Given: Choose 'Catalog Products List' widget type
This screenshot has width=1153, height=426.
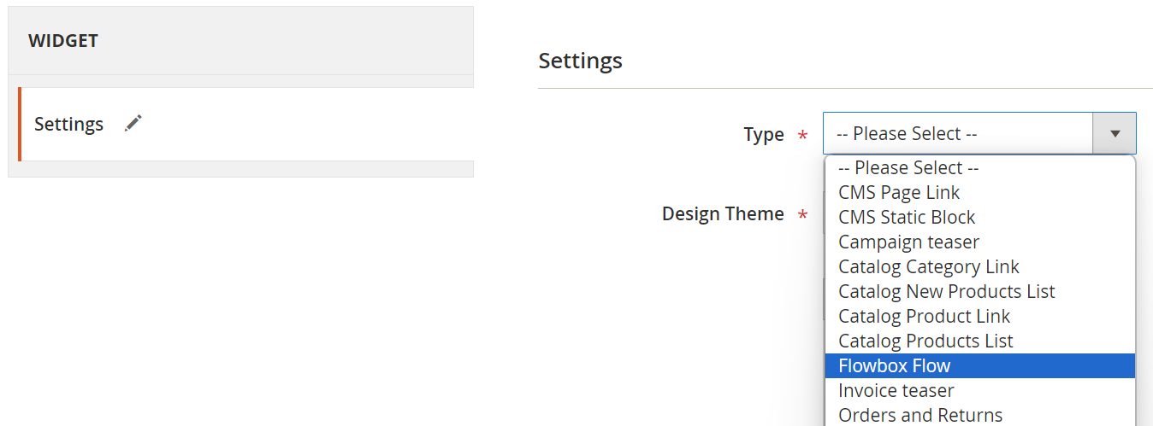Looking at the screenshot, I should pyautogui.click(x=925, y=341).
